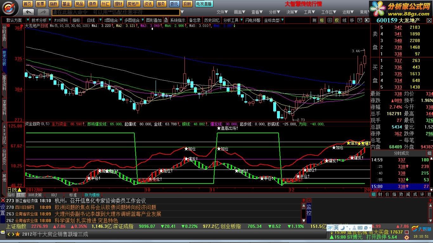Switch to the KDJ indicator tab

[x=54, y=195]
